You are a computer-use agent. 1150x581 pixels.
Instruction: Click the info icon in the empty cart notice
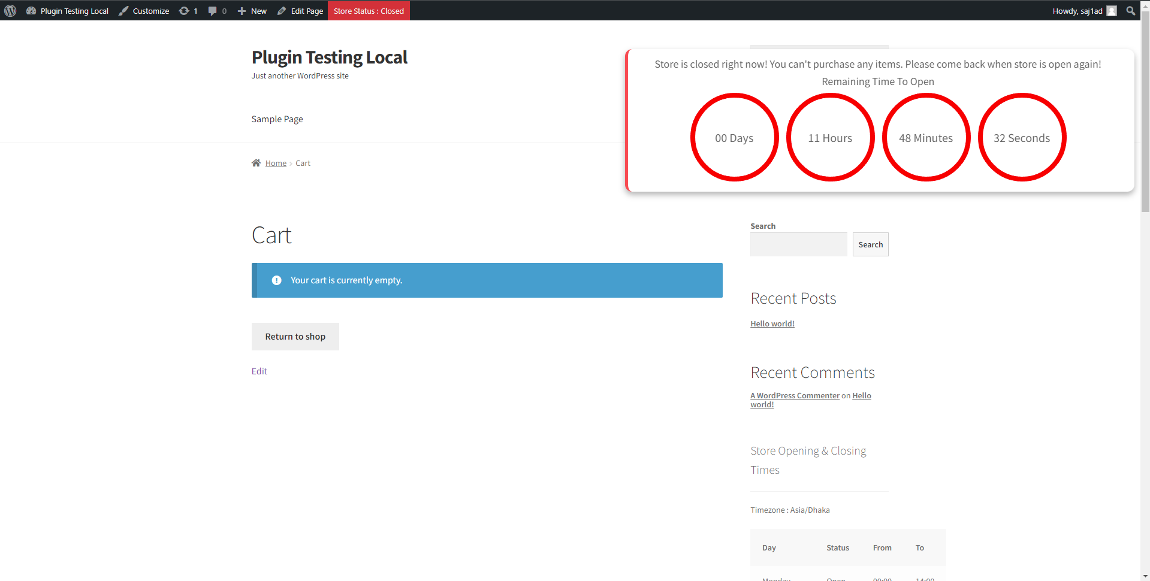tap(276, 280)
